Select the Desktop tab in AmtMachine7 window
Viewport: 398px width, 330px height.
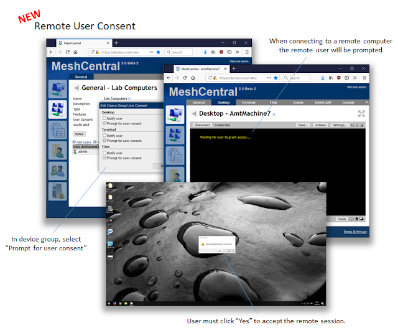coord(223,103)
